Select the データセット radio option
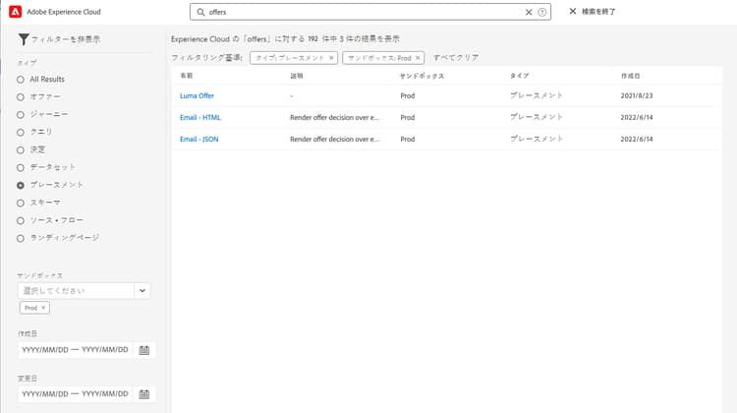The width and height of the screenshot is (737, 413). 21,168
